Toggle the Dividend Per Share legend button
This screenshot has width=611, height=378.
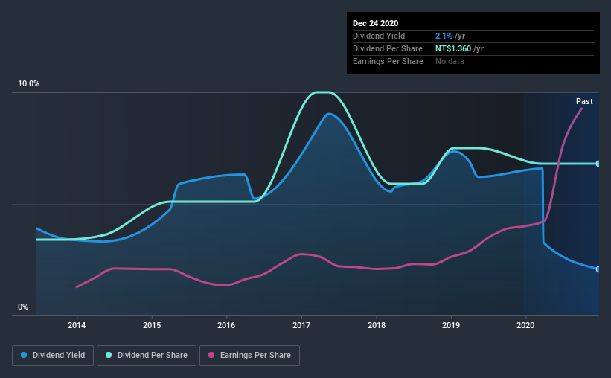(x=147, y=356)
